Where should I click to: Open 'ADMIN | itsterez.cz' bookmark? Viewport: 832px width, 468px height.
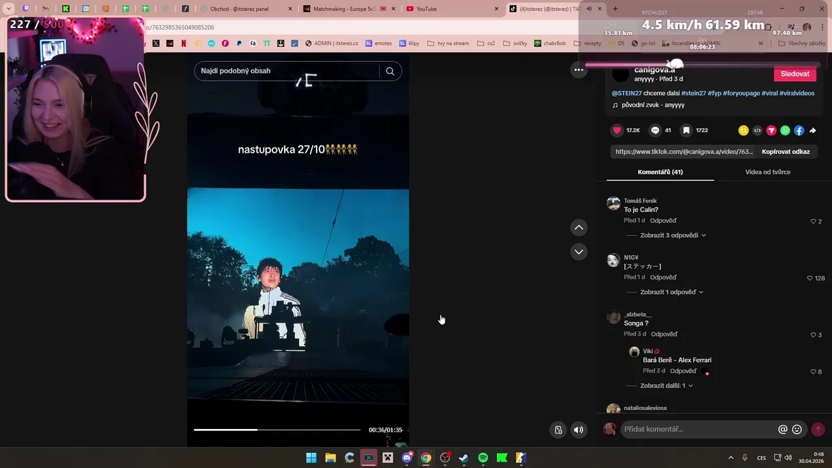pos(331,44)
